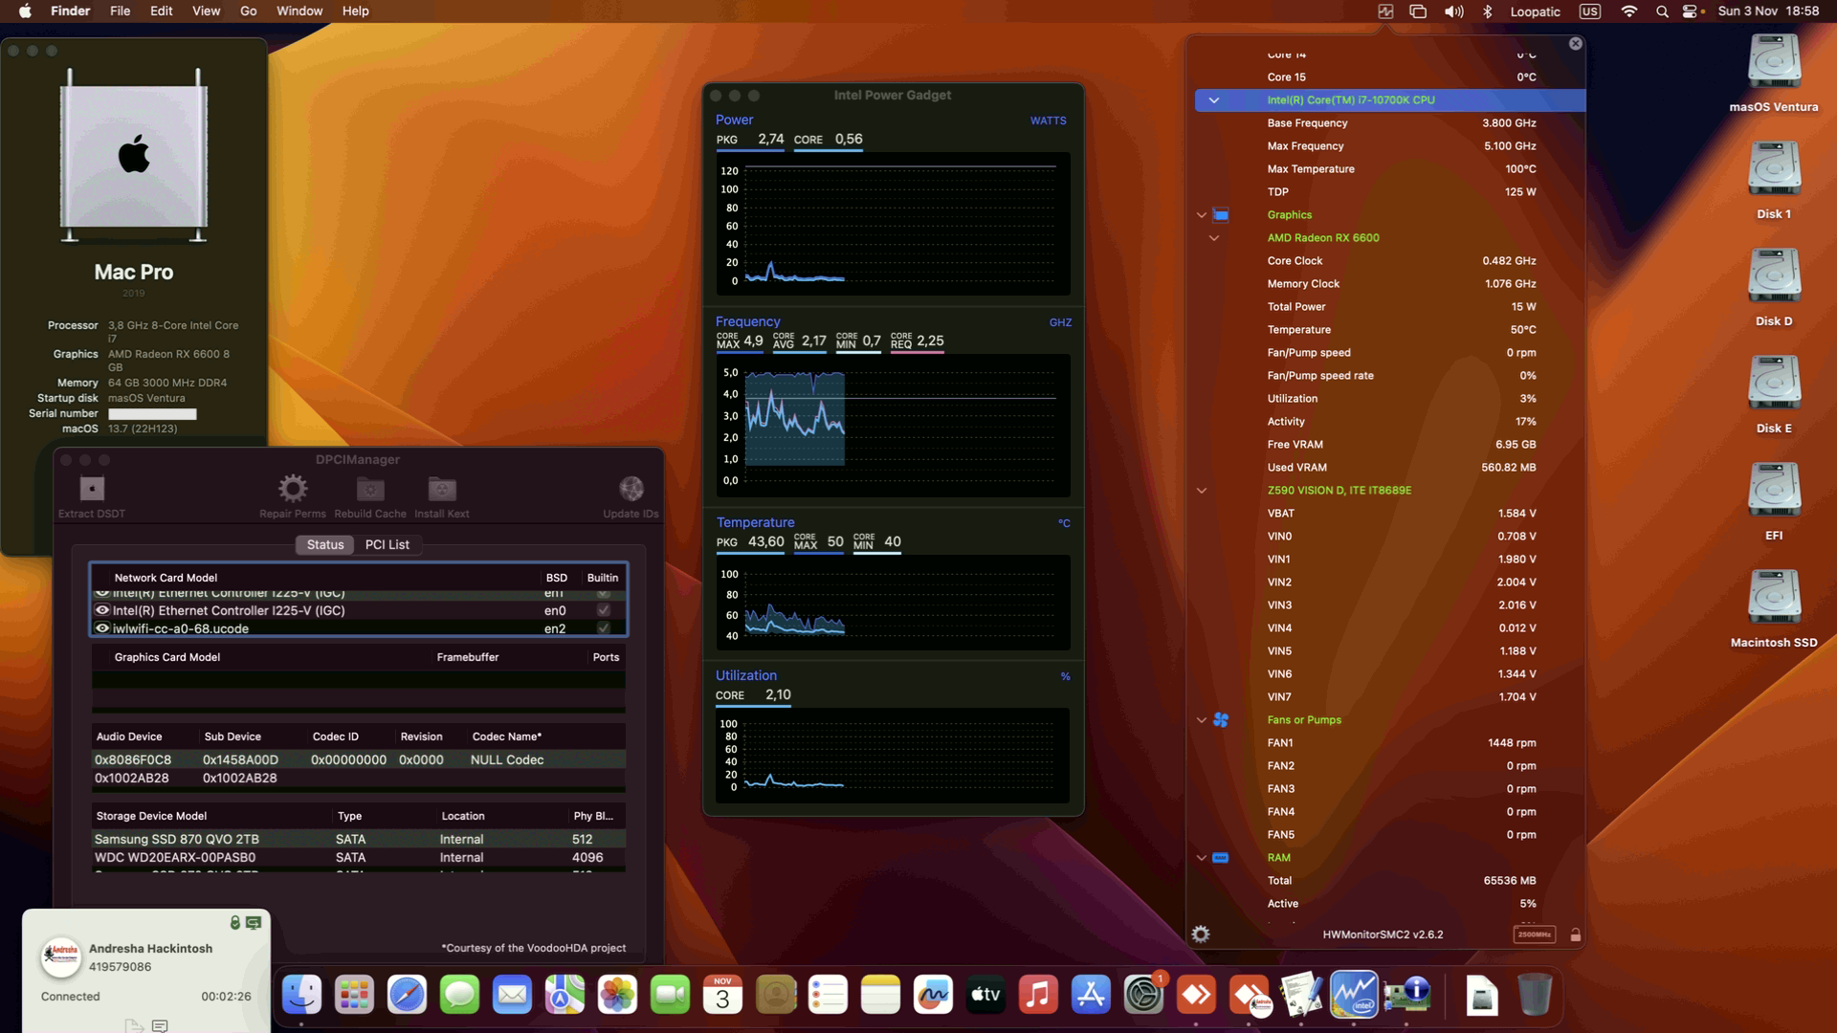Expand the RAM section in HWMonitorSMC2
Viewport: 1837px width, 1033px height.
(x=1202, y=858)
